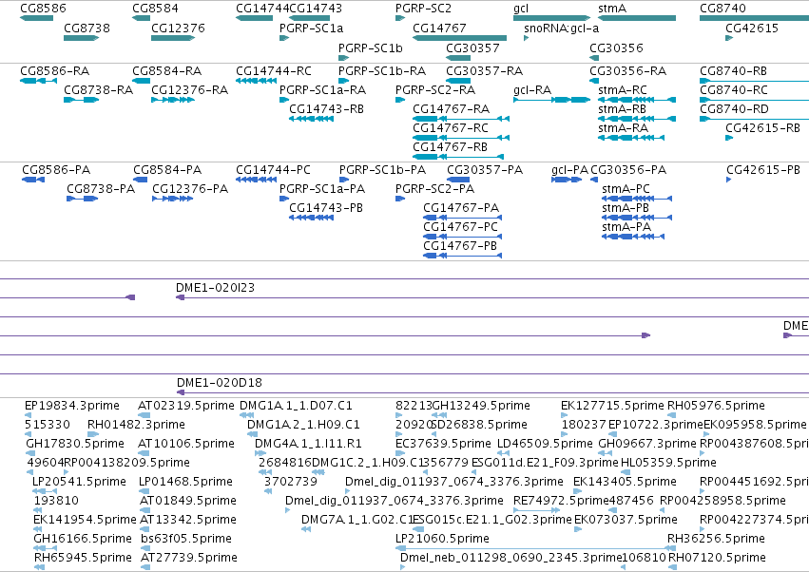
Task: Select the stmA-PC protein feature
Action: tap(637, 199)
